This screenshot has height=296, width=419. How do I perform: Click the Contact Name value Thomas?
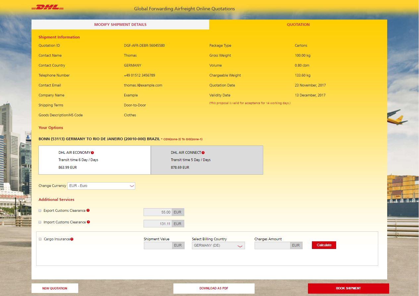click(x=130, y=56)
